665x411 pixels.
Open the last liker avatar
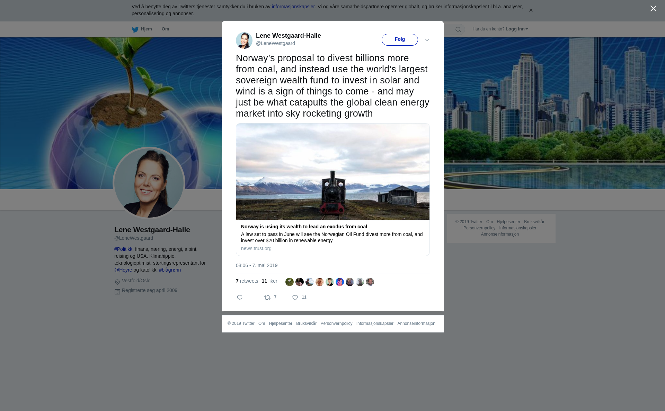coord(370,282)
